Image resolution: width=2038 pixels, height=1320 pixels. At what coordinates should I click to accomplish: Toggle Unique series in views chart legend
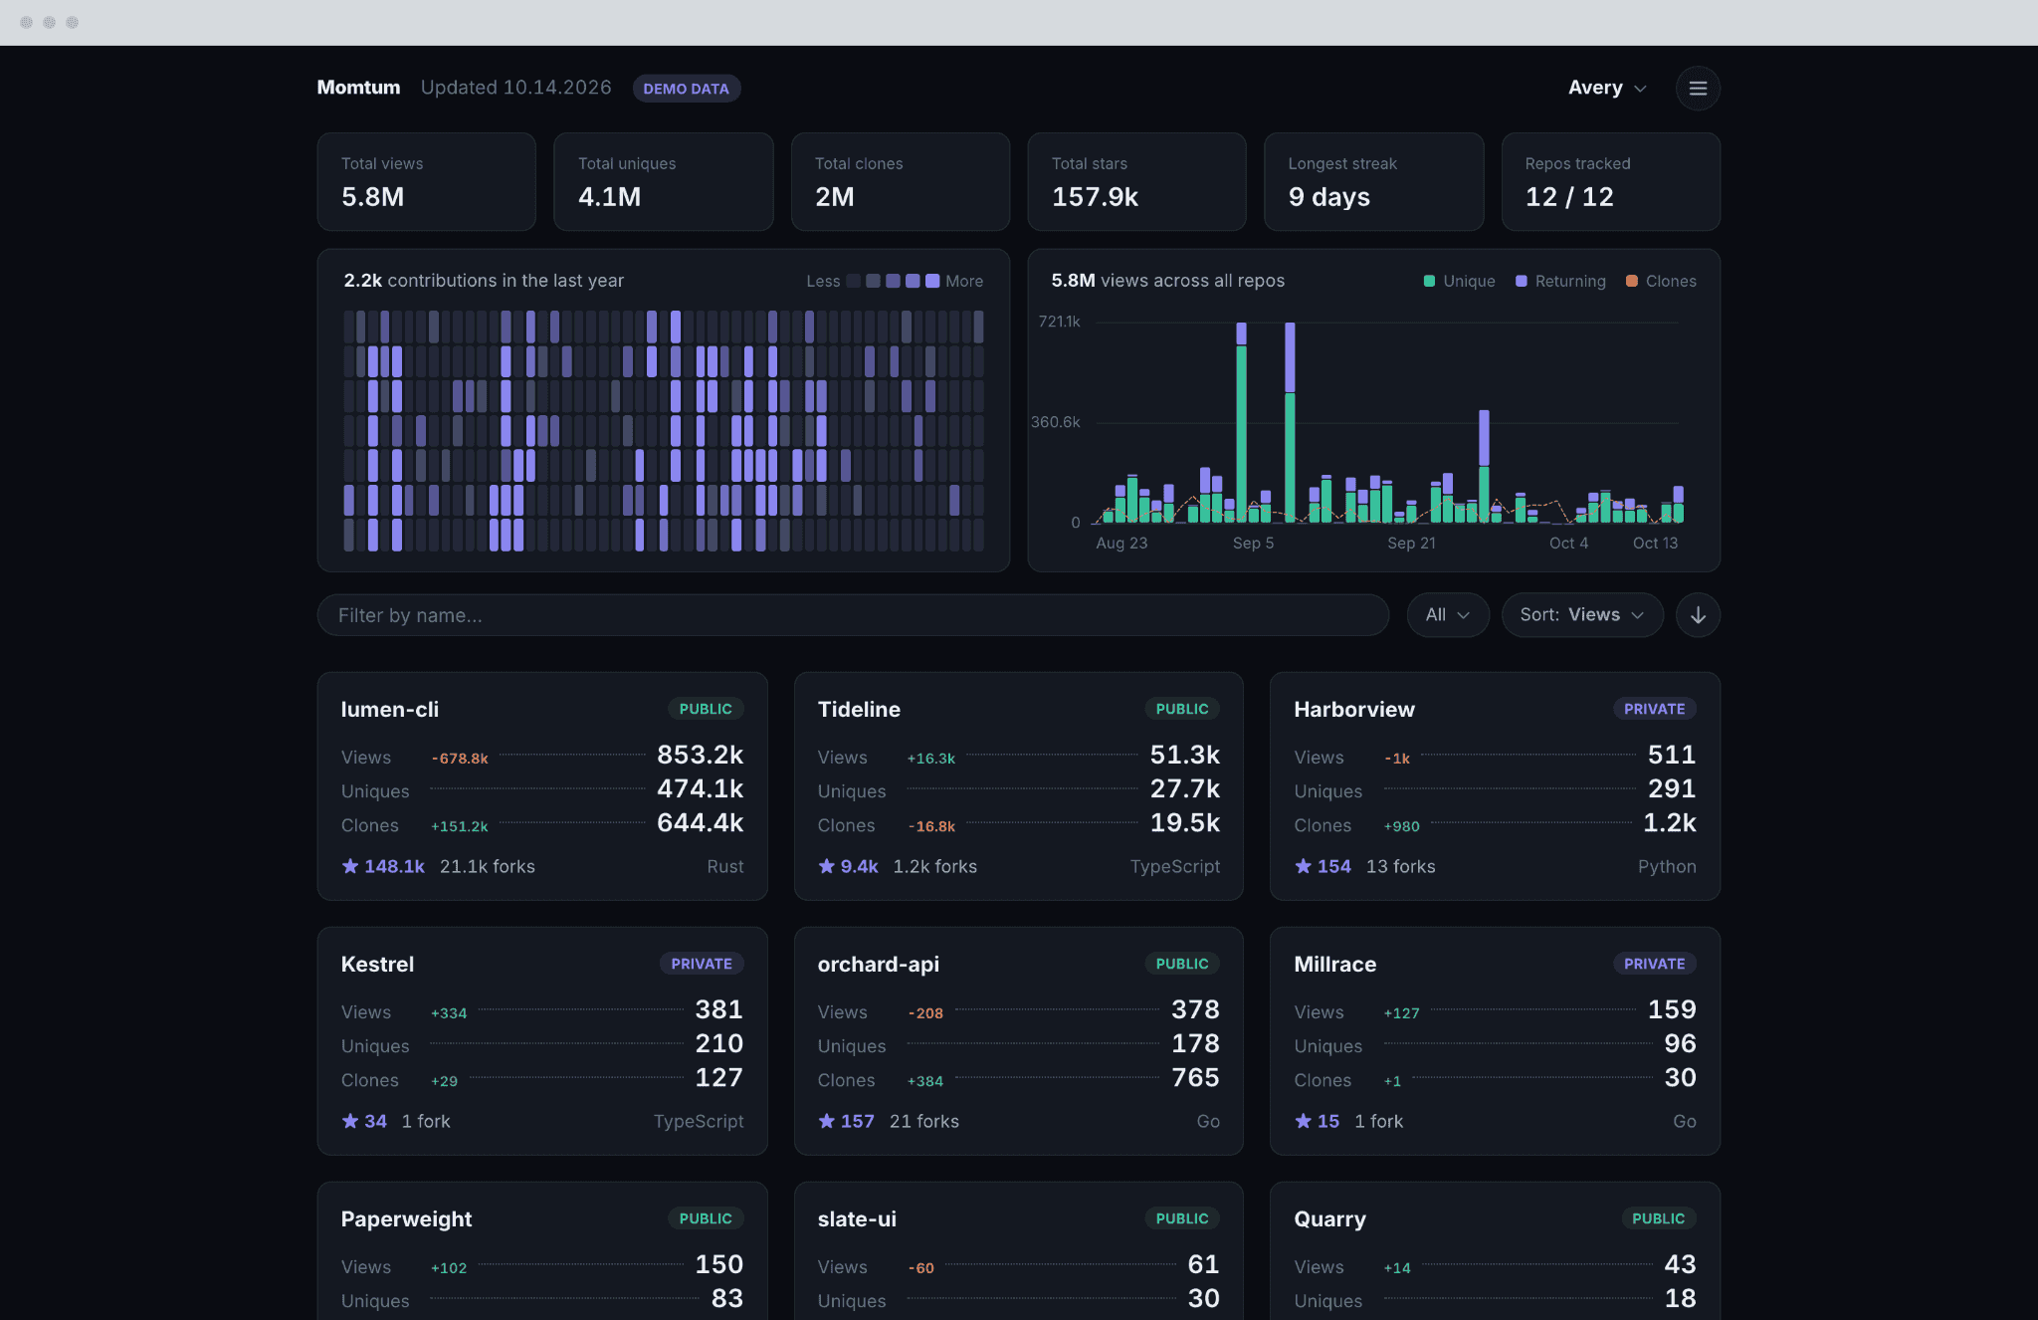point(1459,281)
